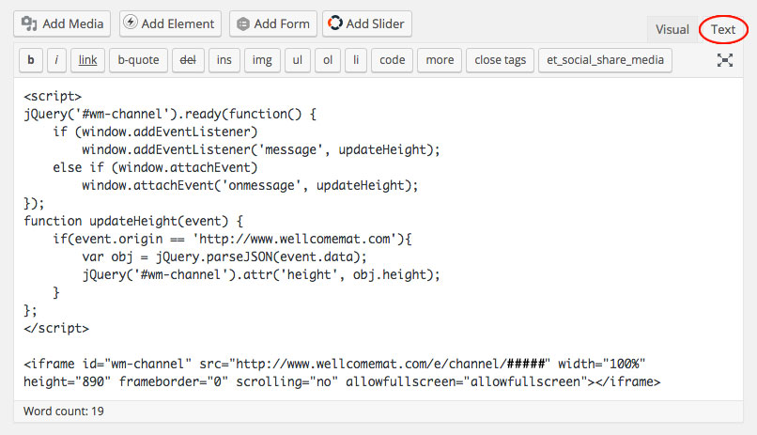The width and height of the screenshot is (757, 435).
Task: Toggle fullscreen distraction-free writing icon
Action: point(725,60)
